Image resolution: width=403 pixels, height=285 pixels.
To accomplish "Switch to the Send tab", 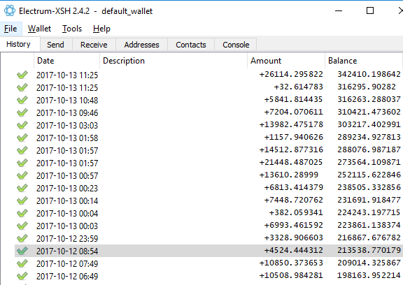I will 55,45.
